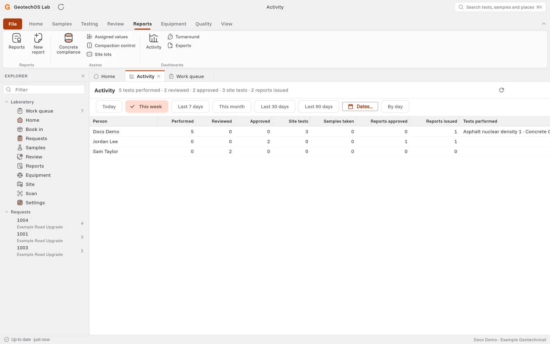
Task: Collapse the ribbon with the chevron
Action: [x=543, y=24]
